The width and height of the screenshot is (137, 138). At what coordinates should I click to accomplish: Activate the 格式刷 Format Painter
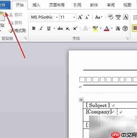click(x=17, y=31)
